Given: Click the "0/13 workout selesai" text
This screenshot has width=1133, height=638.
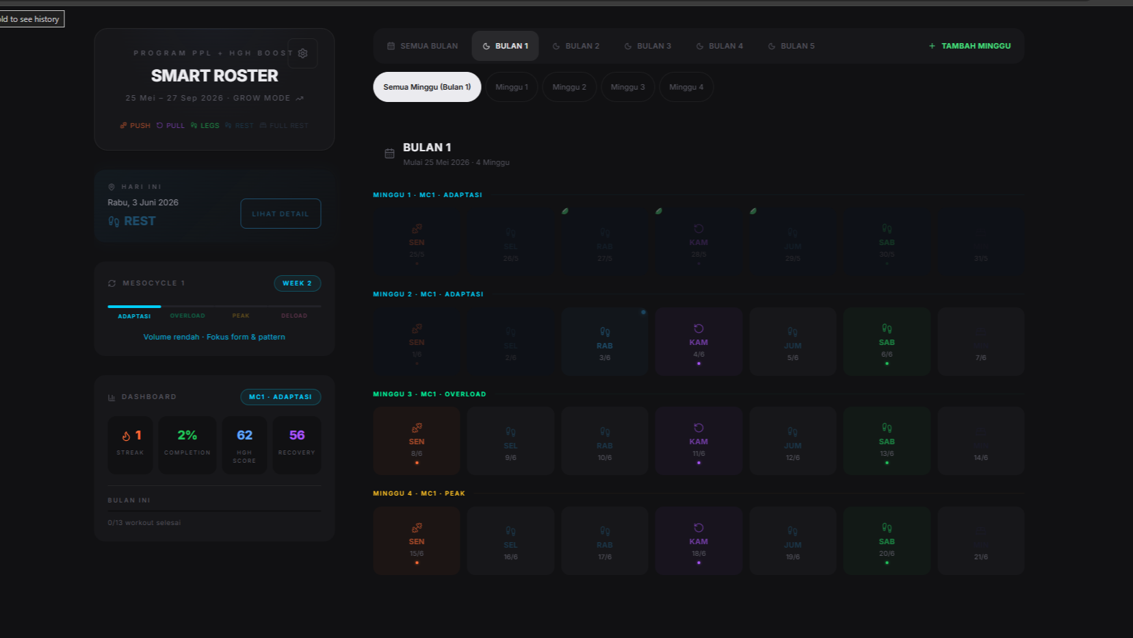Looking at the screenshot, I should tap(144, 523).
